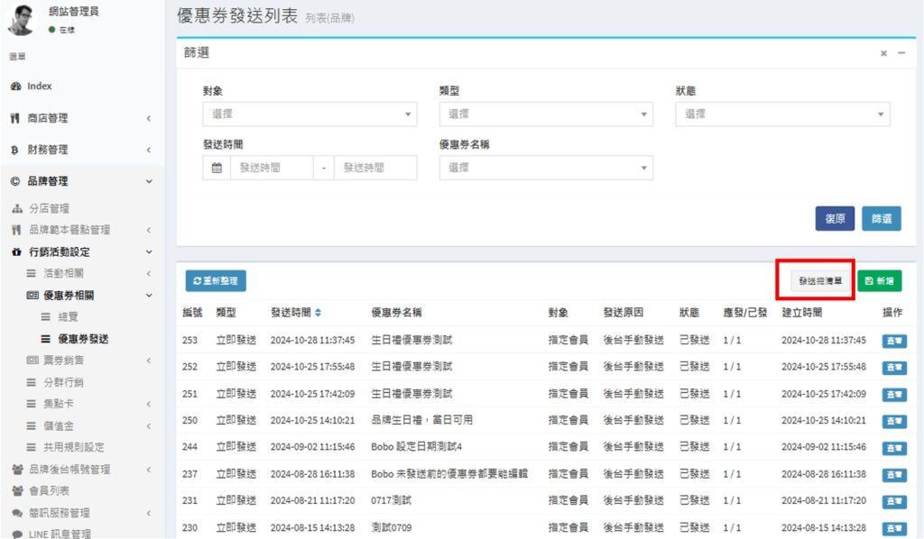Open the 狀態 filter dropdown
Image resolution: width=924 pixels, height=539 pixels.
point(782,114)
